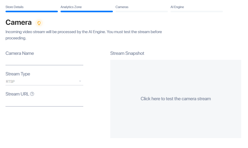The width and height of the screenshot is (248, 148).
Task: Click the Stream Snapshot preview area
Action: [175, 99]
